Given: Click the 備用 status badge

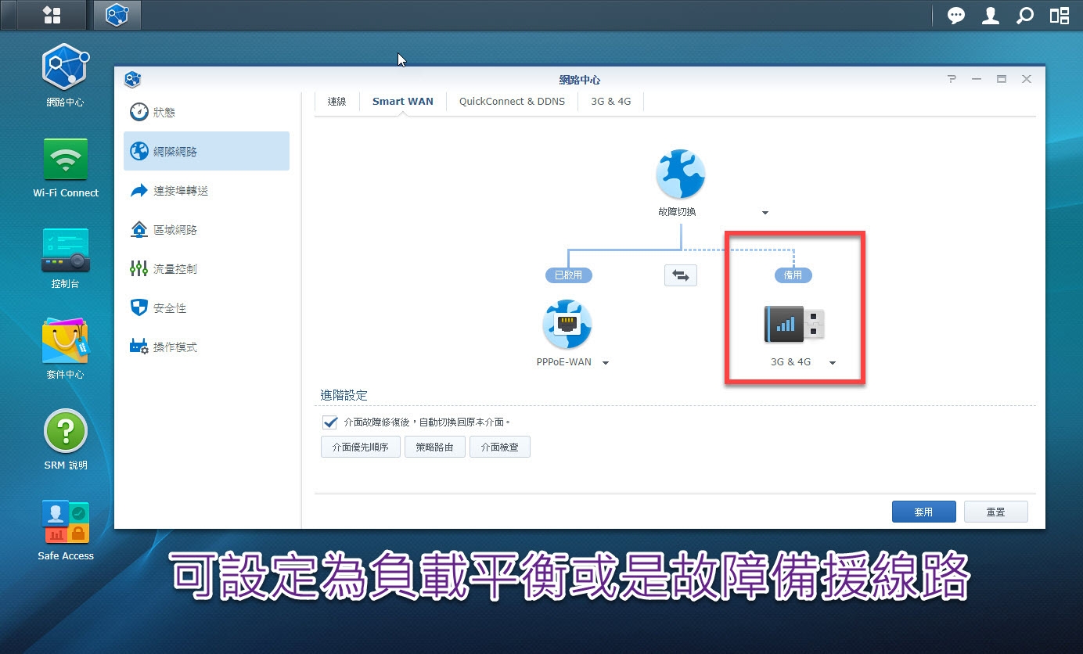Looking at the screenshot, I should click(793, 275).
